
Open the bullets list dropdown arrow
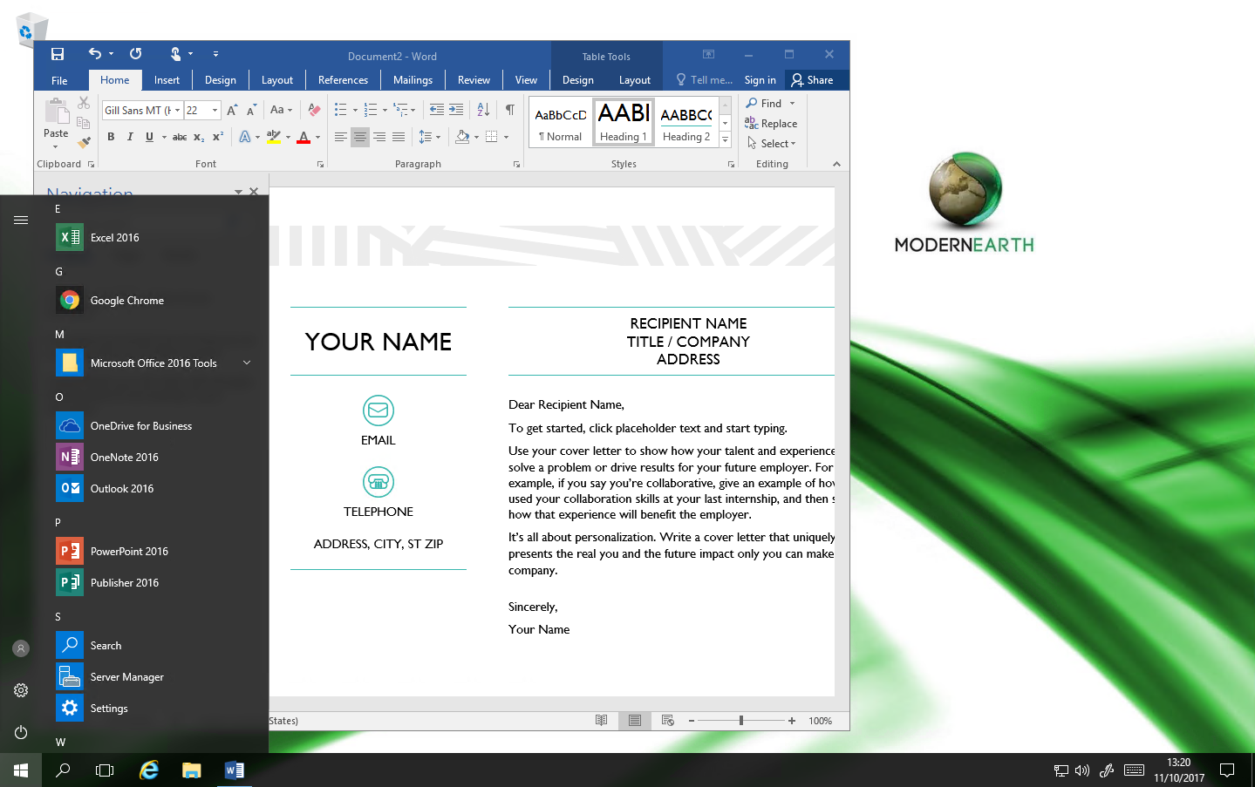355,111
